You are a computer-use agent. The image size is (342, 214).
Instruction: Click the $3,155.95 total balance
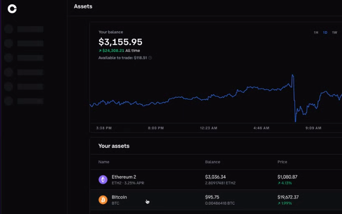(x=120, y=42)
